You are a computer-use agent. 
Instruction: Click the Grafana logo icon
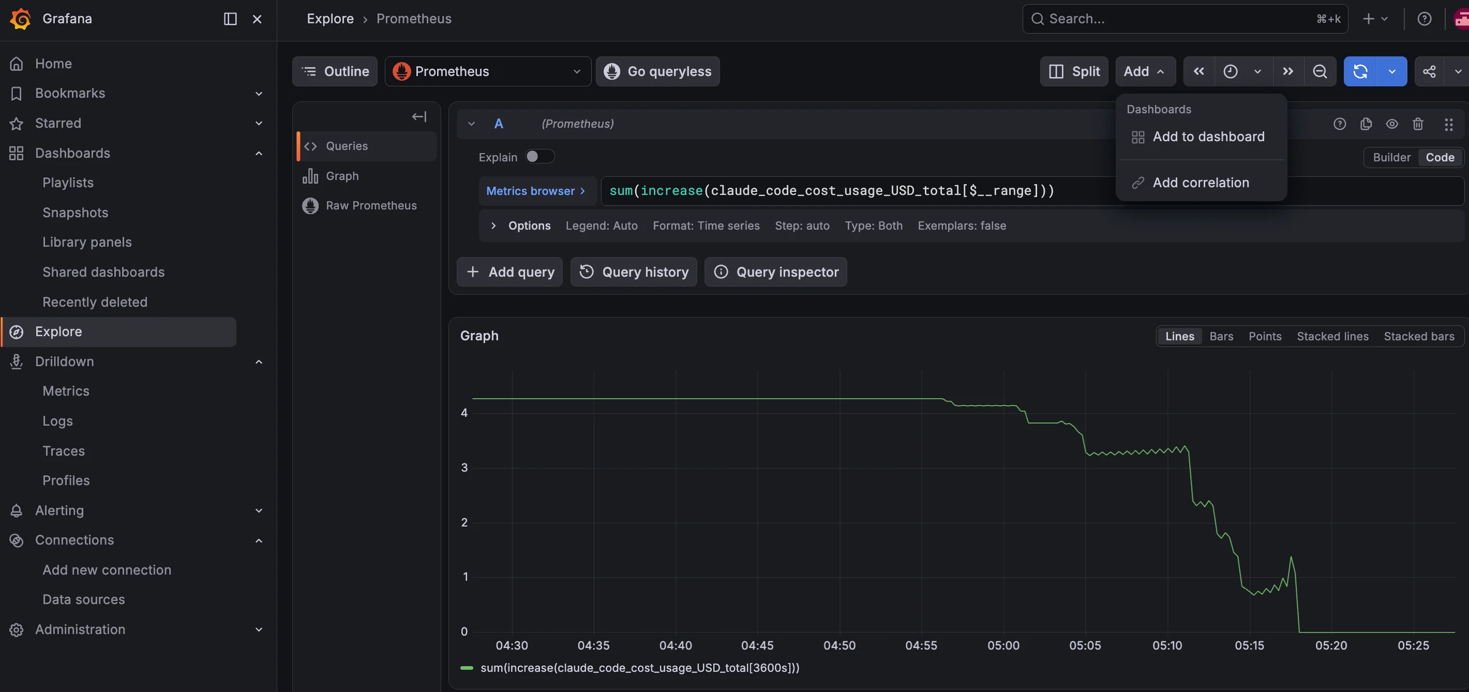[21, 19]
